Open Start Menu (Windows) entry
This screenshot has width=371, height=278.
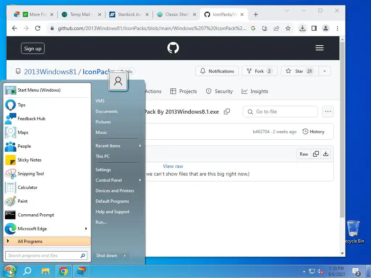click(47, 90)
